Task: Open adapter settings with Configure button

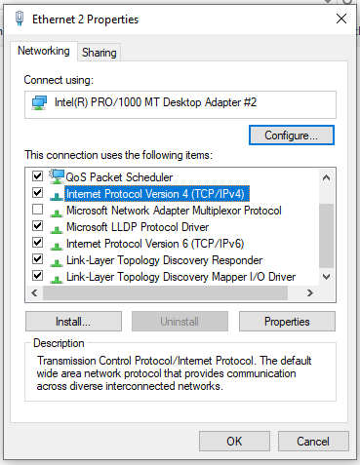Action: point(292,136)
